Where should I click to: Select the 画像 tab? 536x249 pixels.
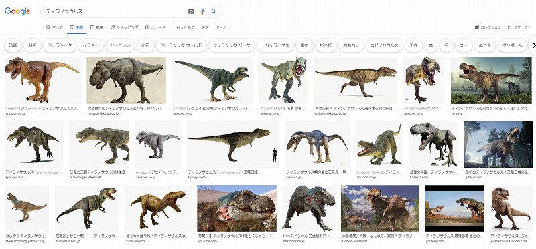(x=76, y=27)
